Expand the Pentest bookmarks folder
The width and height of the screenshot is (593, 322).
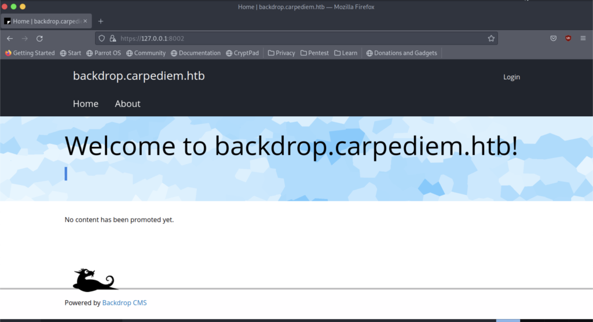(314, 53)
